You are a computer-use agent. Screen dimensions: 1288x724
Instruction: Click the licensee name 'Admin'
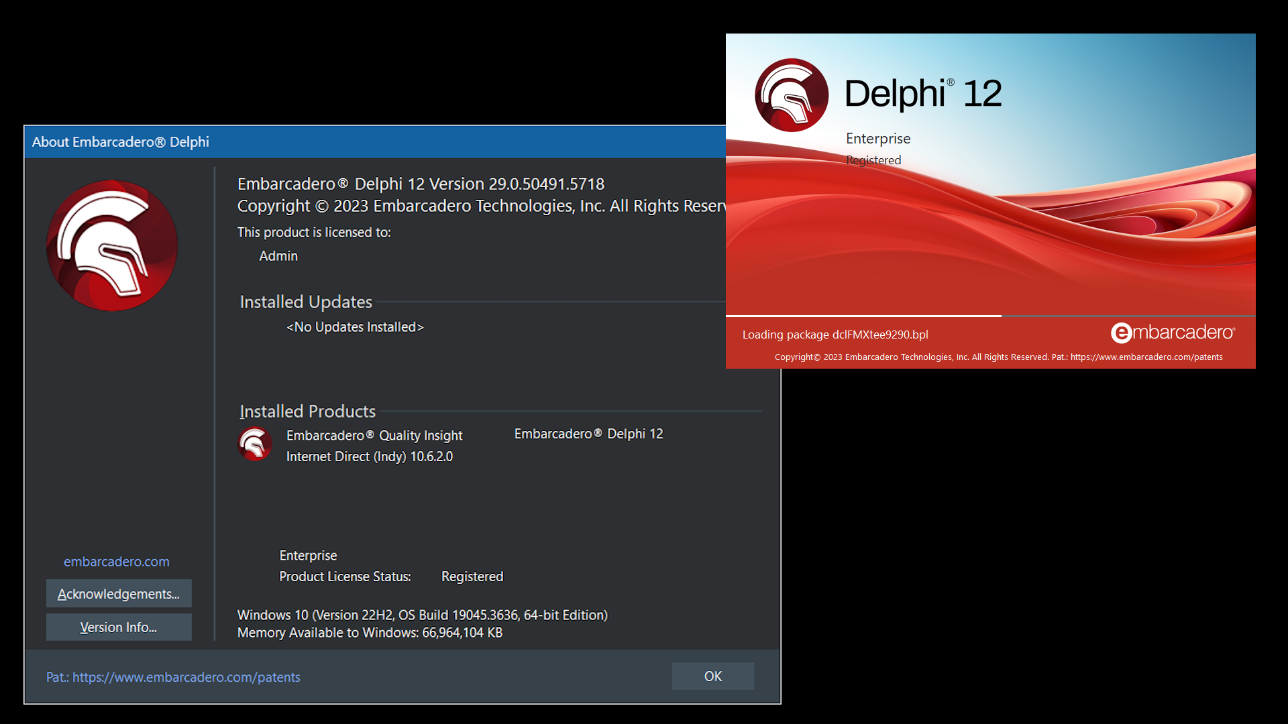[x=278, y=256]
